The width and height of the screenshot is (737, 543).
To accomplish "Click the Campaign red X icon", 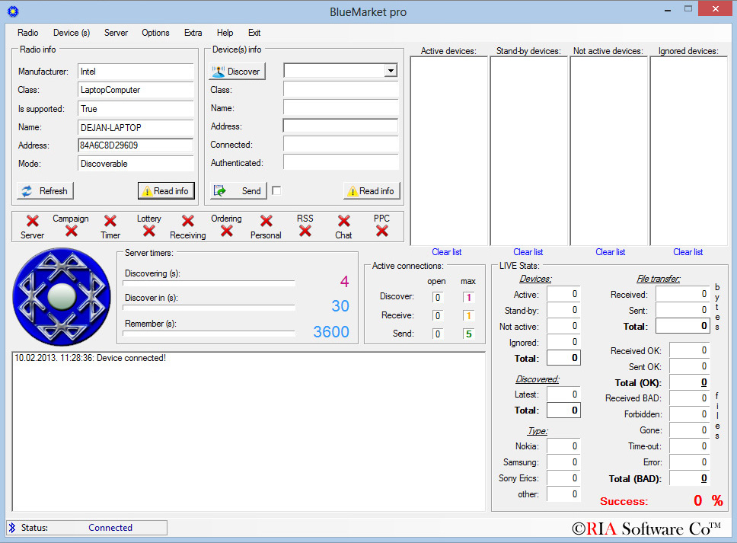I will click(x=72, y=230).
